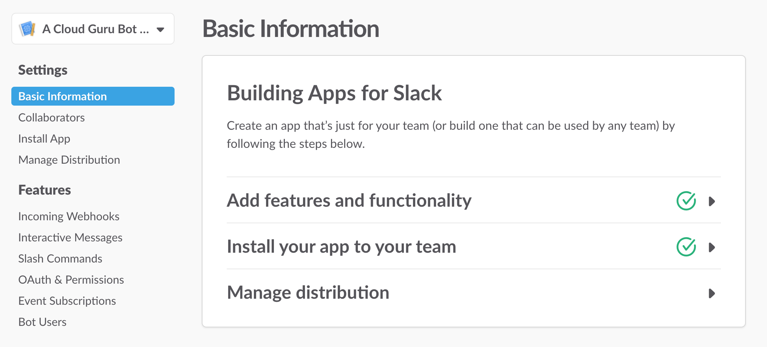767x347 pixels.
Task: Click the Install your app to your team heading
Action: (342, 247)
